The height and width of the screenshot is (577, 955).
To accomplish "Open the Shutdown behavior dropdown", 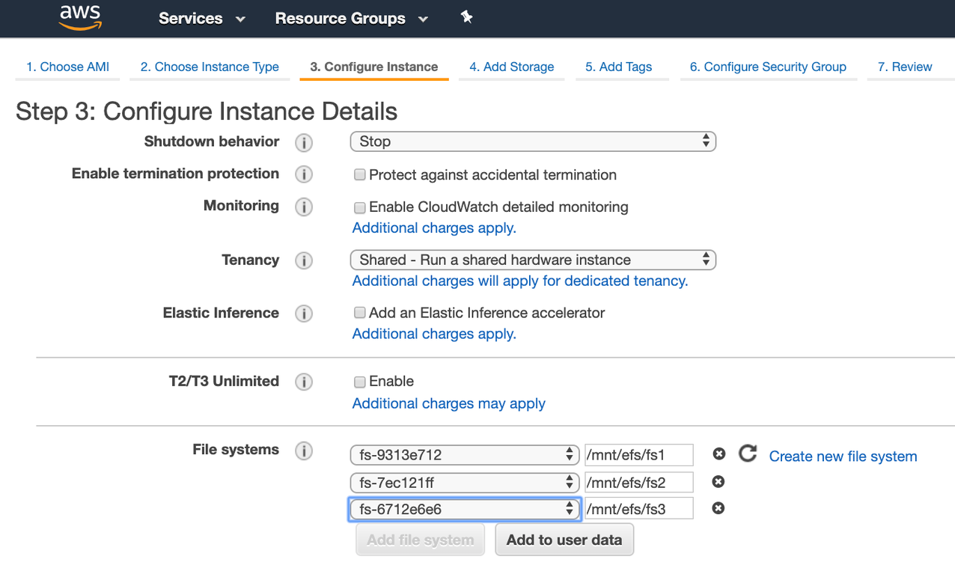I will coord(533,141).
